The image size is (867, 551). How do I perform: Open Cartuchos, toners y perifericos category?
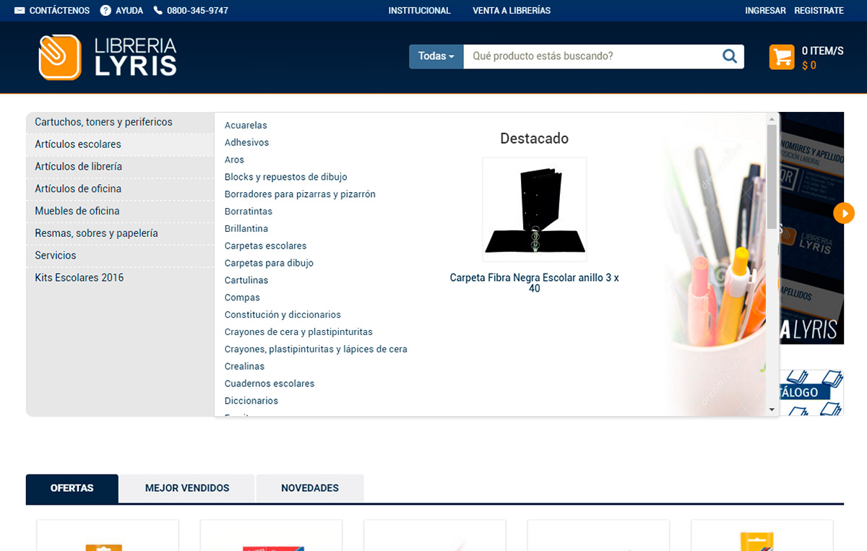(103, 122)
